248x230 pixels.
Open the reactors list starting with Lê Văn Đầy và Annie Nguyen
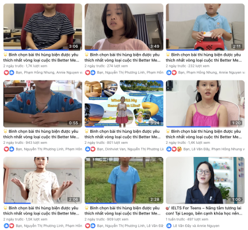point(196,226)
